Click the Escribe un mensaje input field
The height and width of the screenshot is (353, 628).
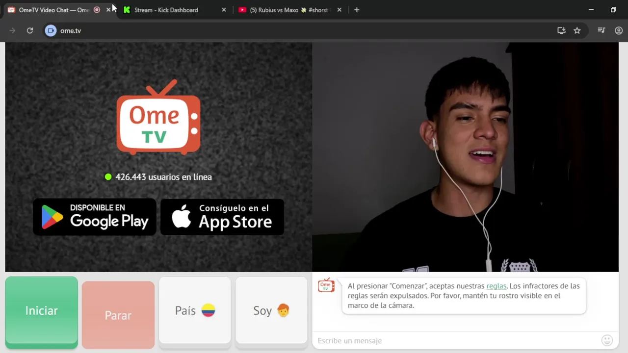456,340
